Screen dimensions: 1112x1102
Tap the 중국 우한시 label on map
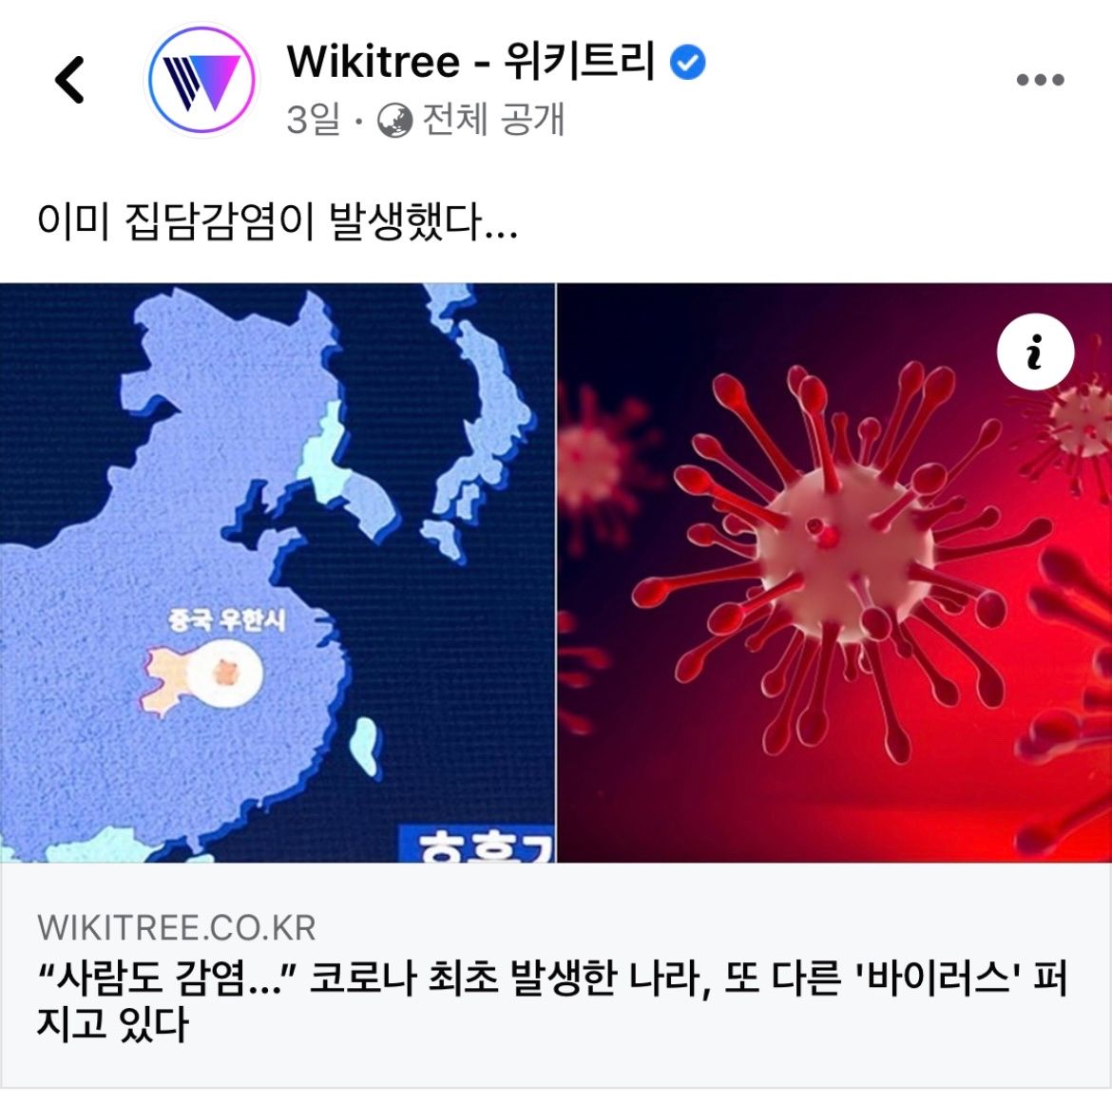[228, 620]
